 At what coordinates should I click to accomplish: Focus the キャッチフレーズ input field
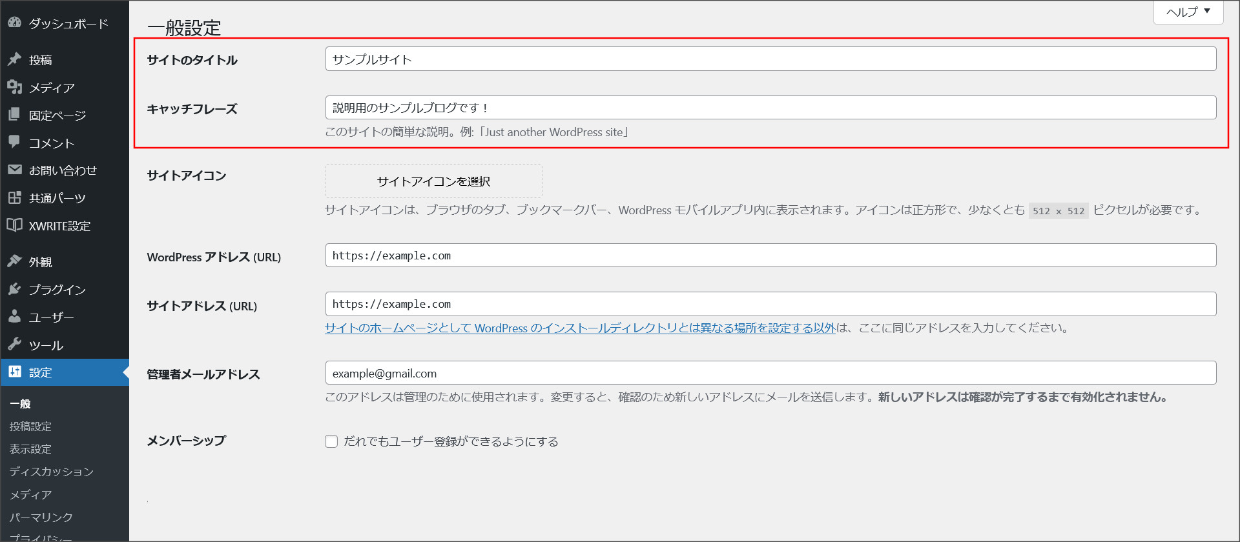tap(770, 108)
